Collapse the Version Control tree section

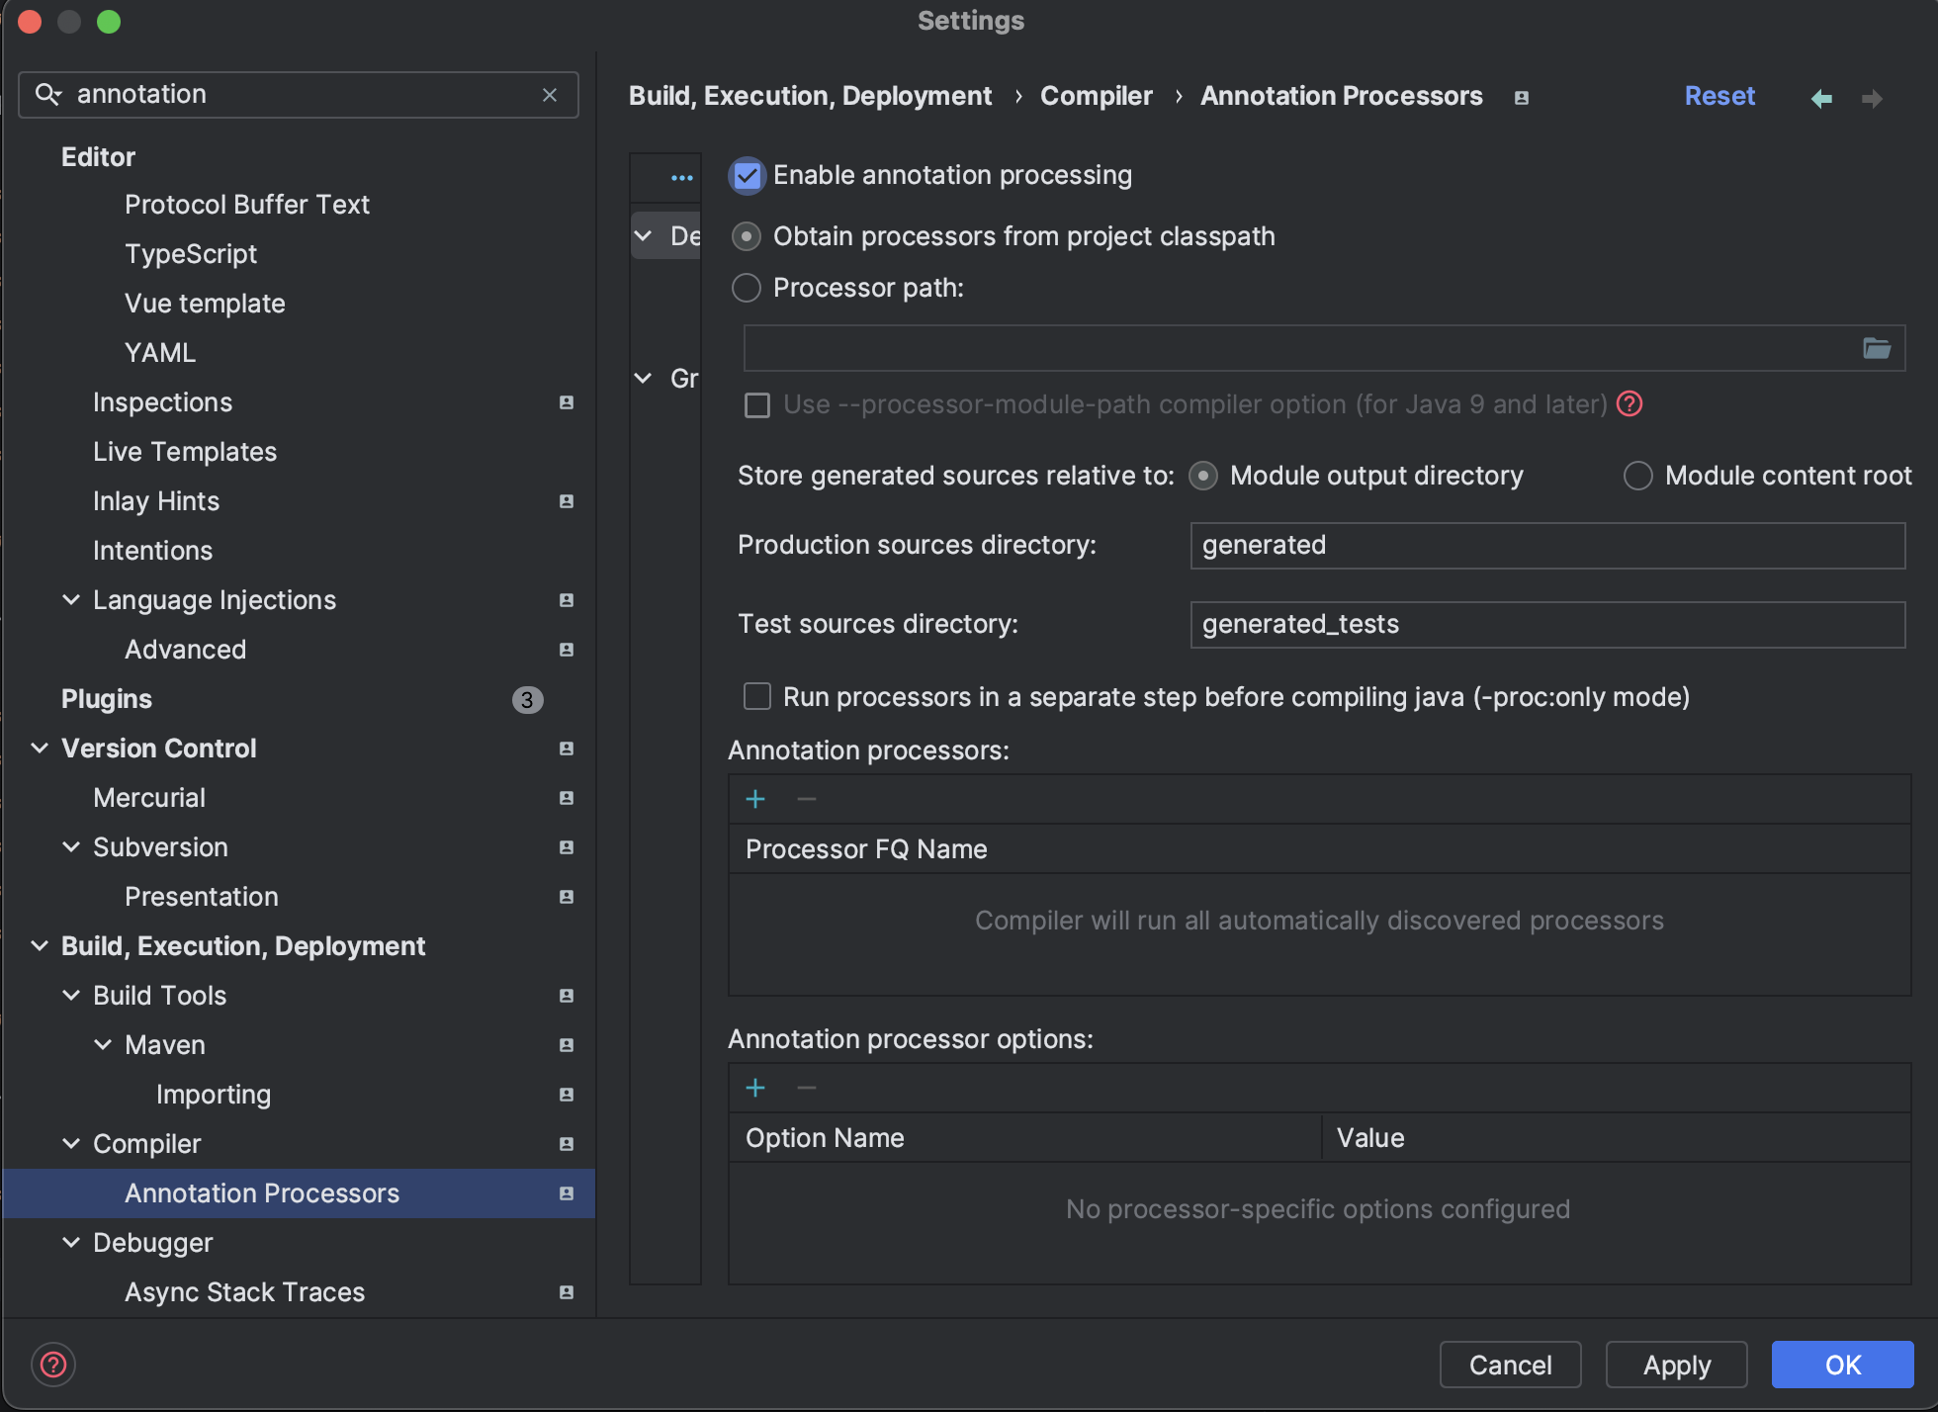pyautogui.click(x=40, y=749)
